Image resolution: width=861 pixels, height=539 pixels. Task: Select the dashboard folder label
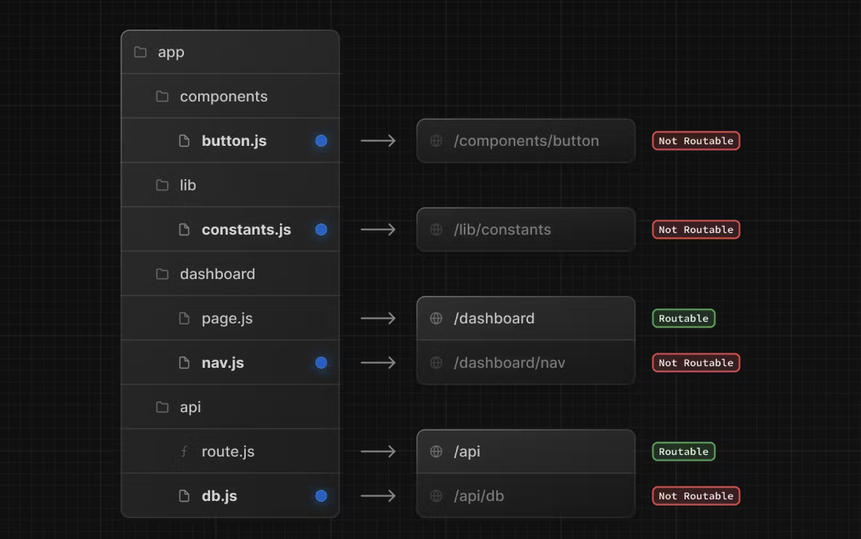(217, 274)
